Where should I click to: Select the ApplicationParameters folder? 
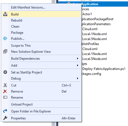point(96,24)
